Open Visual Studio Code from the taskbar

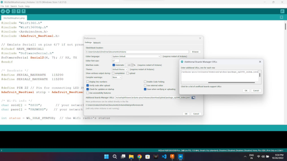click(164, 157)
